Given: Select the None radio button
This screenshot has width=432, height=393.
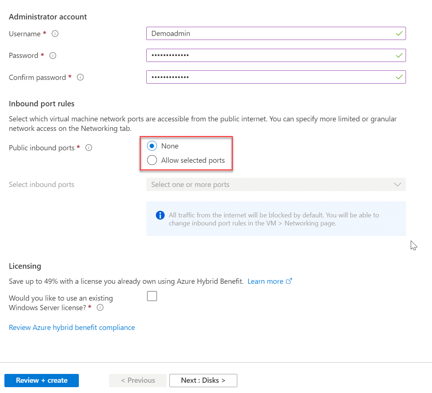Looking at the screenshot, I should (152, 146).
